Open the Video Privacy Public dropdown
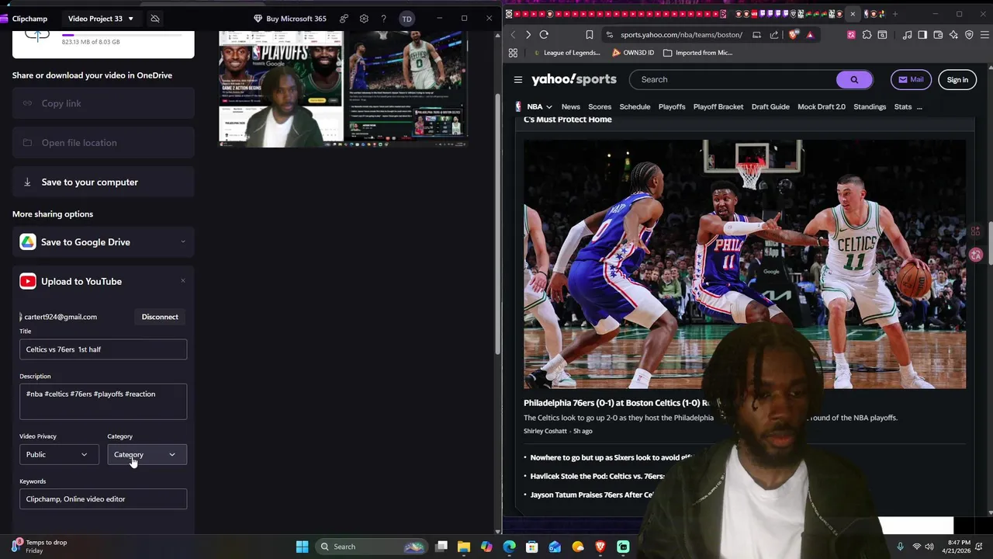 (x=59, y=454)
